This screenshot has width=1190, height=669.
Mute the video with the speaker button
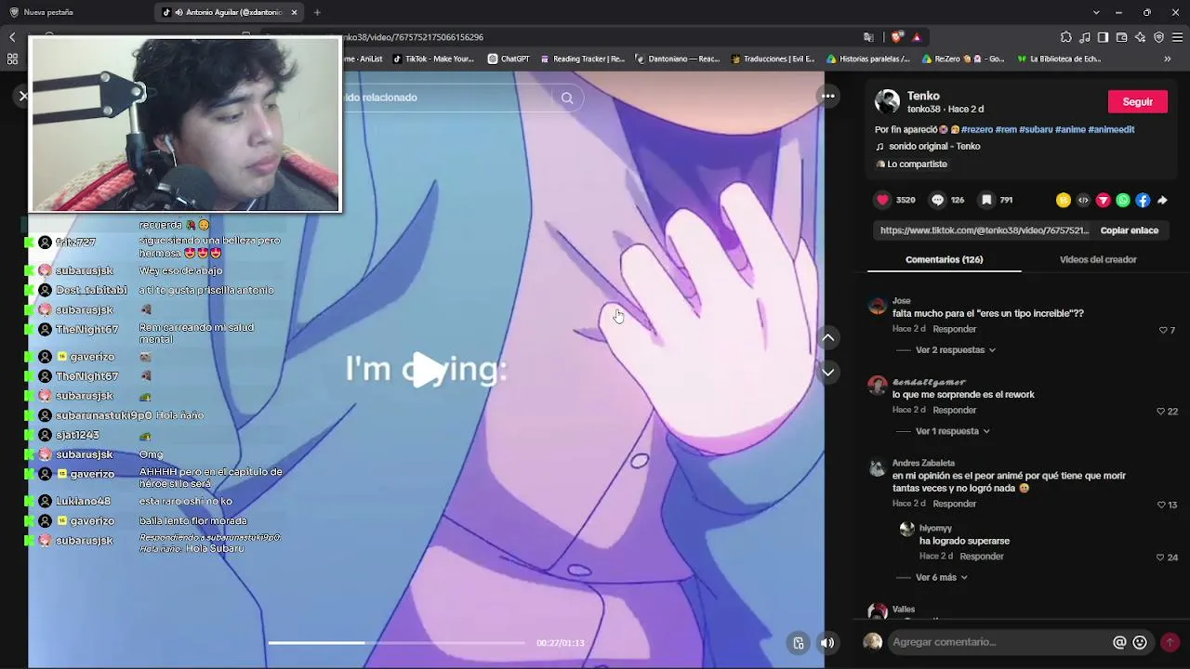click(827, 642)
